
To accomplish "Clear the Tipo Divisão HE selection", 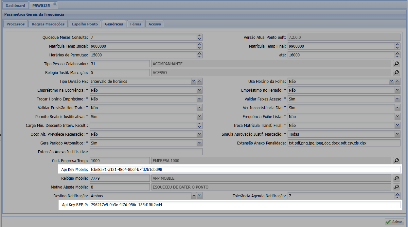I will pyautogui.click(x=200, y=81).
